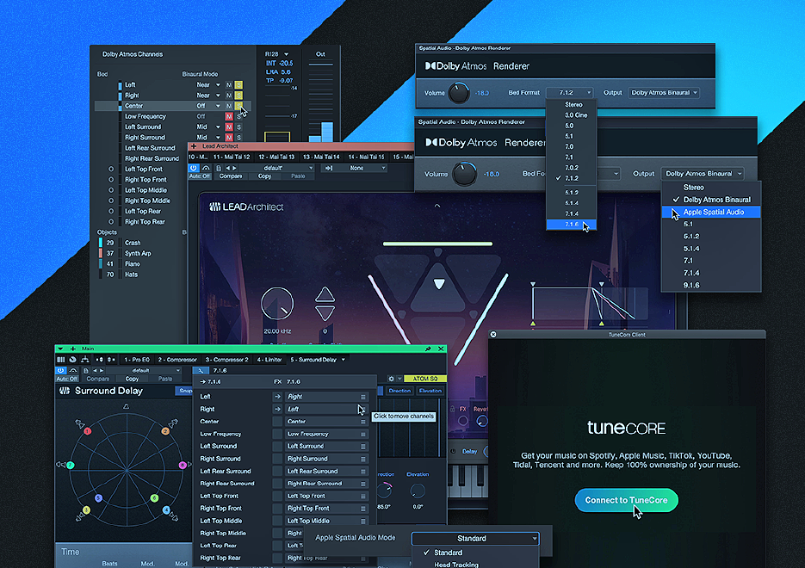The height and width of the screenshot is (568, 805).
Task: Select Apple Spatial Audio output option
Action: (711, 212)
